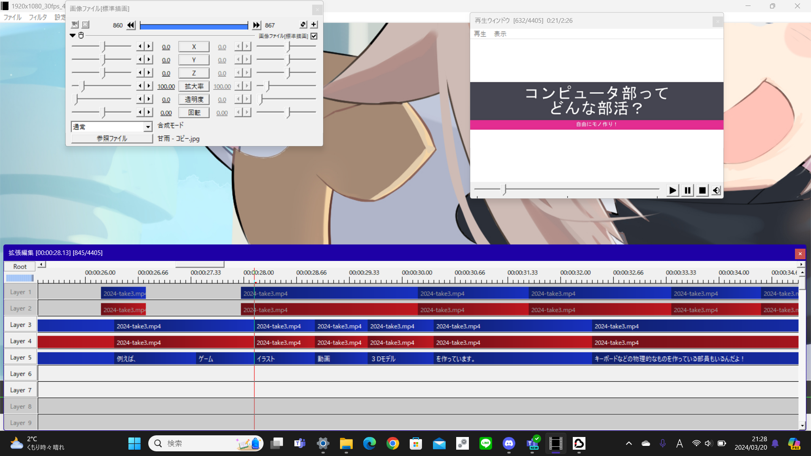Click the 拡大率 button
This screenshot has height=456, width=811.
pyautogui.click(x=194, y=86)
